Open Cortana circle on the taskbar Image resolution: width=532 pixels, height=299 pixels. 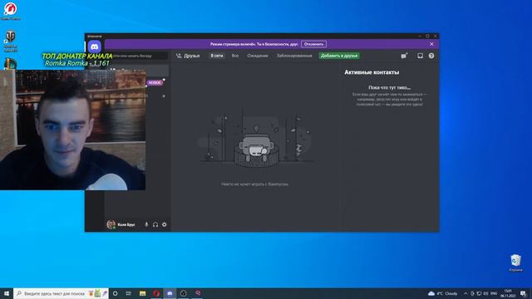(x=116, y=293)
